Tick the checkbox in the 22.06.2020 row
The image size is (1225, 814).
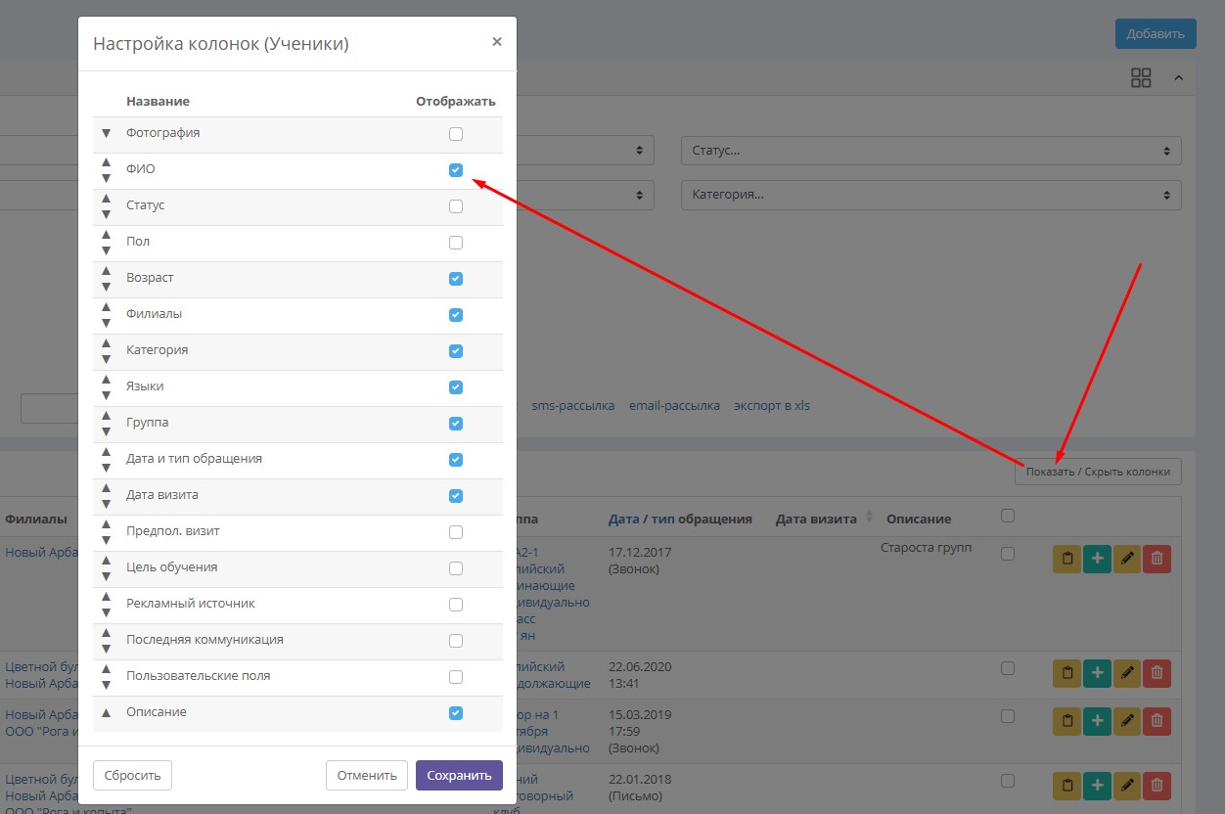point(1008,668)
